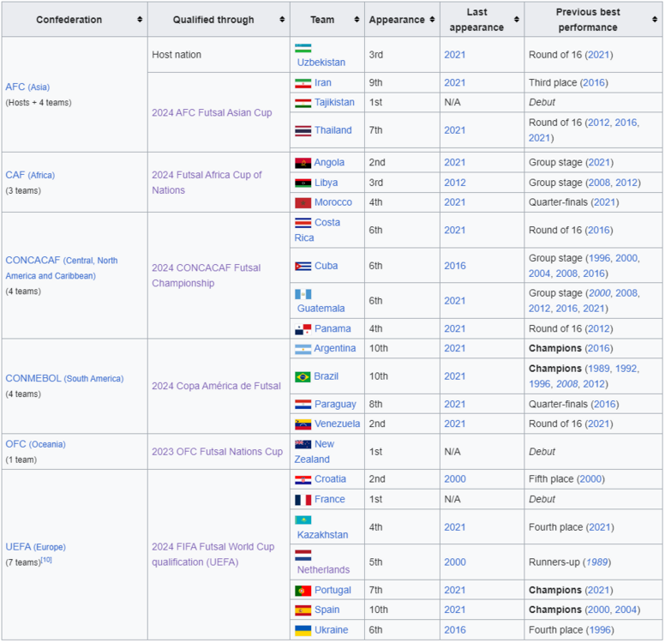Sort table by Last appearance column
Screen dimensions: 665x643
click(x=516, y=20)
